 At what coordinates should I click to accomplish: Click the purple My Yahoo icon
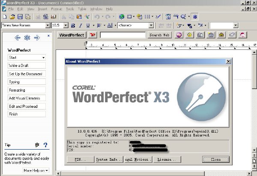pyautogui.click(x=179, y=35)
